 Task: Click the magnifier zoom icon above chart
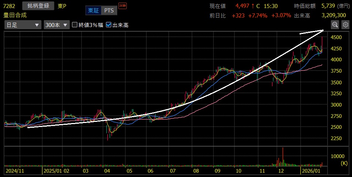tap(334, 25)
